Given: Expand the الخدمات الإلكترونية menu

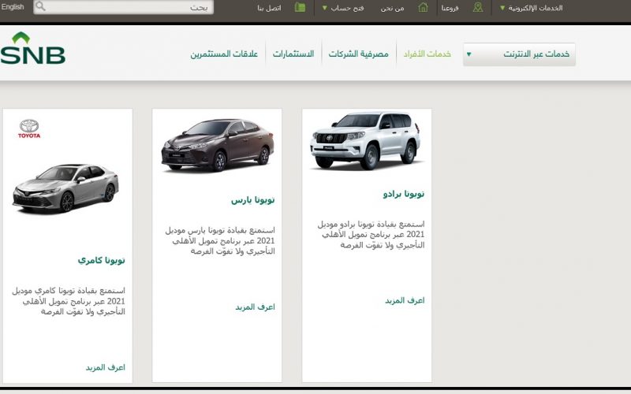Looking at the screenshot, I should point(531,8).
